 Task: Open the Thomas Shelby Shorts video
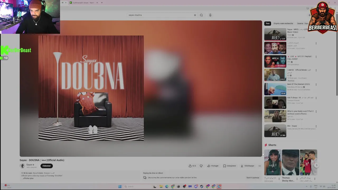[290, 162]
